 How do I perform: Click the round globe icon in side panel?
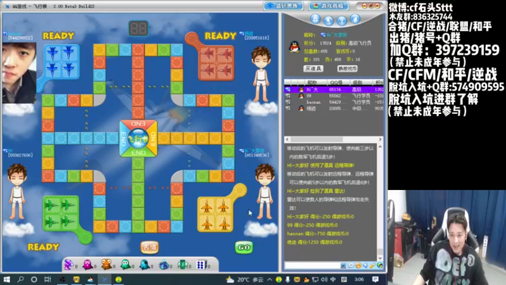[328, 21]
